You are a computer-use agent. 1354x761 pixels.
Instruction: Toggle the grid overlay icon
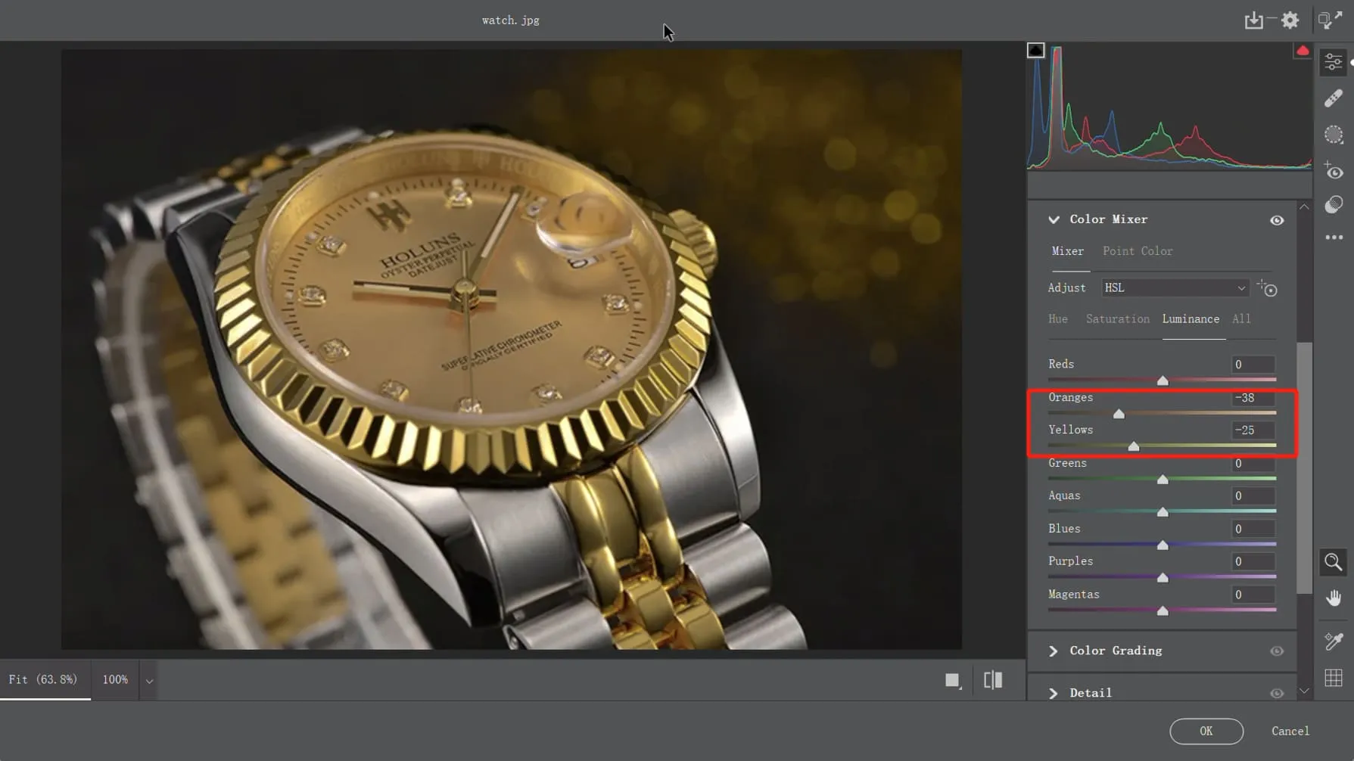(1334, 678)
